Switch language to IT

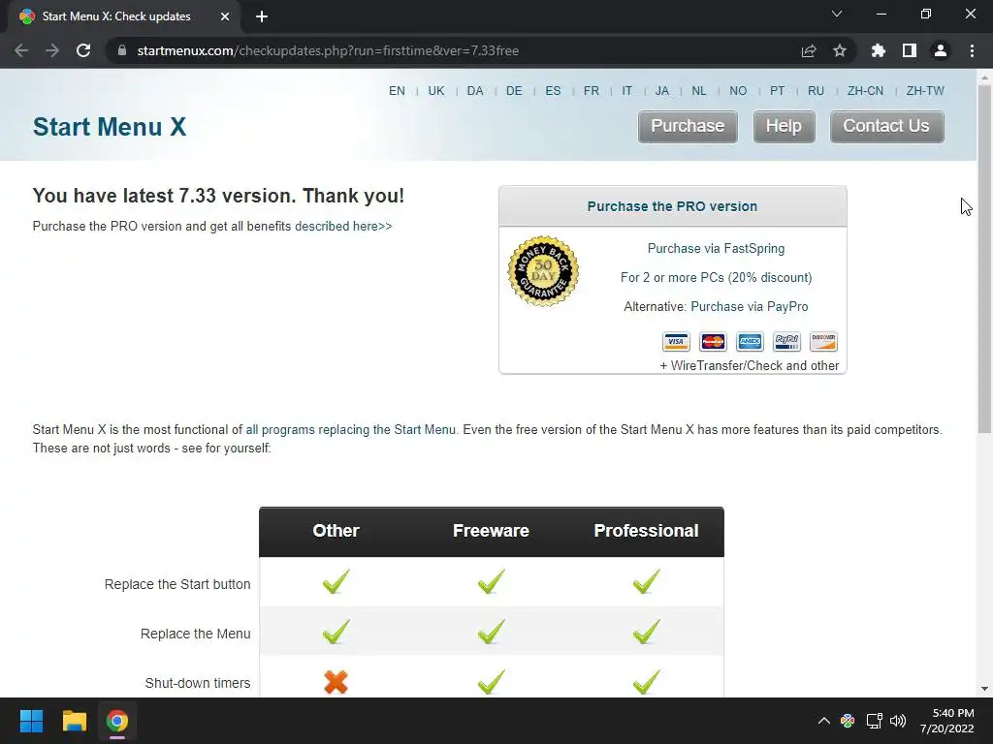pos(627,91)
